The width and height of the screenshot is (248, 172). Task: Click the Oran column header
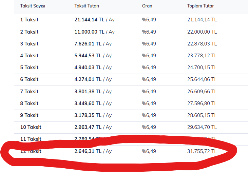[147, 6]
